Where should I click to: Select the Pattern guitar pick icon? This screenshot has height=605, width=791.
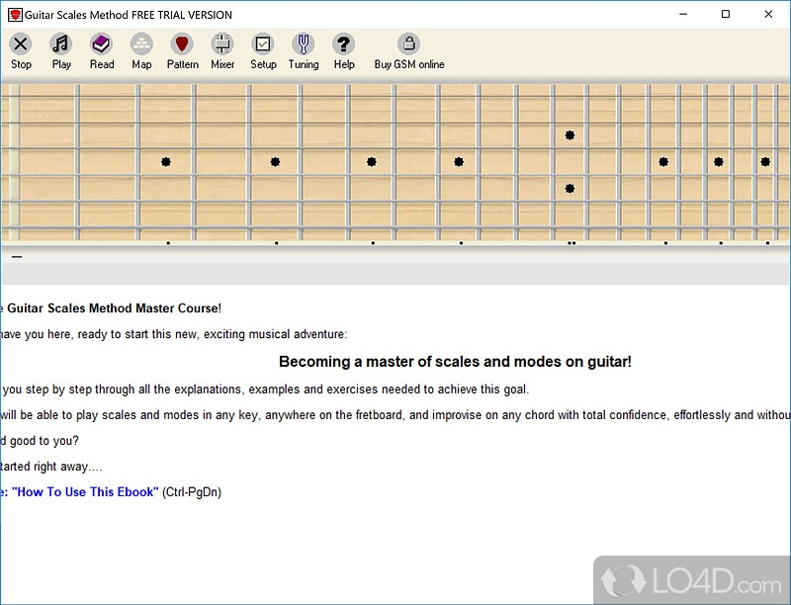(182, 44)
